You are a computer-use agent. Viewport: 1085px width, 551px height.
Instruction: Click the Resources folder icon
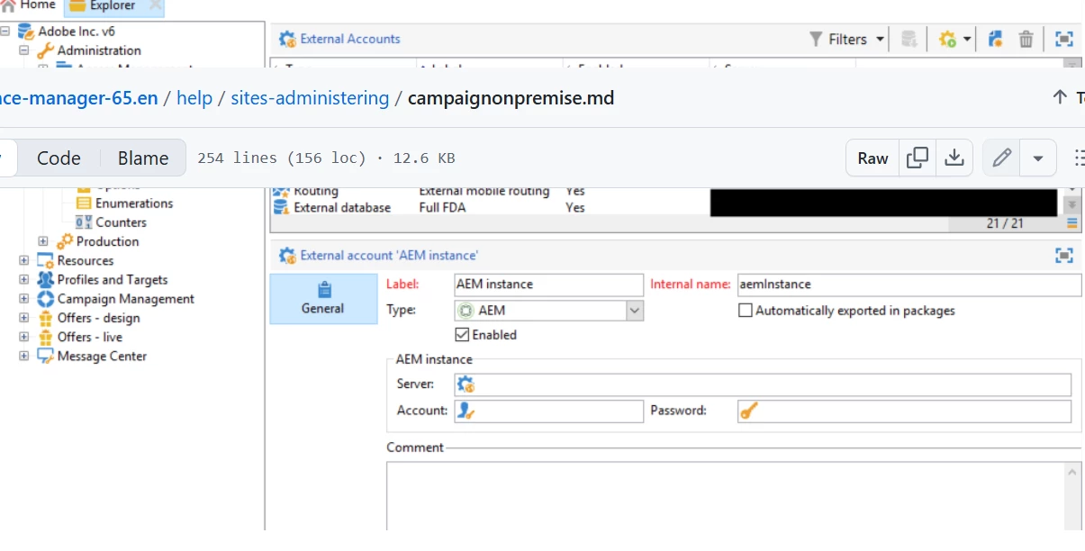(x=45, y=260)
